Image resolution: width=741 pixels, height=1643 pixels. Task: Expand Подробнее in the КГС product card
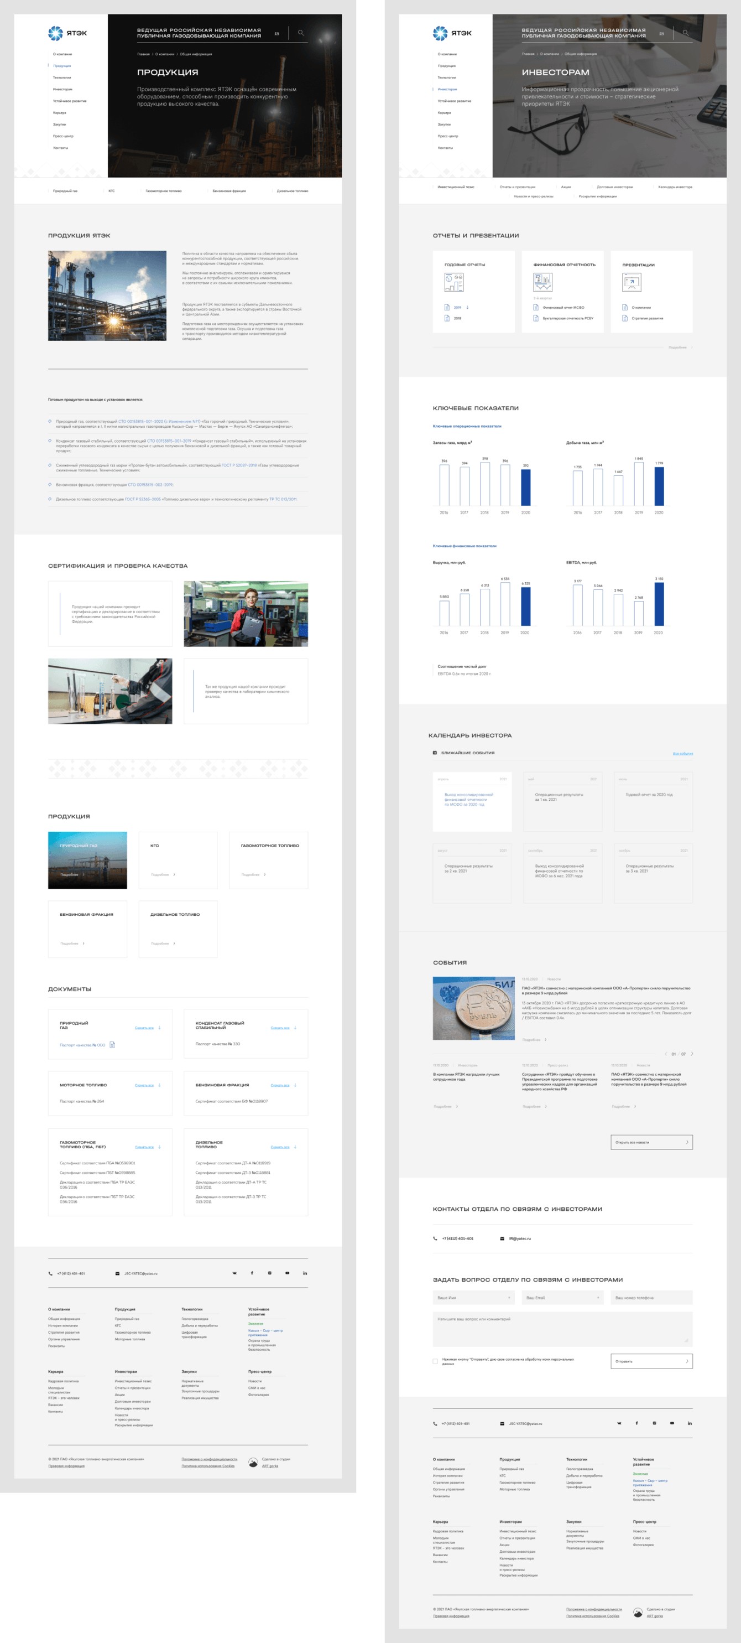[x=163, y=874]
